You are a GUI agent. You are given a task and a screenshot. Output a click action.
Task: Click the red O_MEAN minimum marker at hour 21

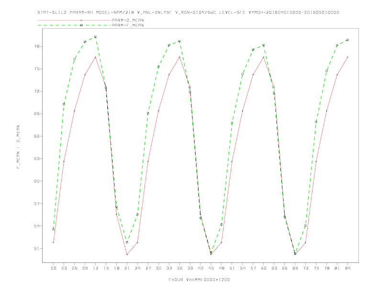[127, 254]
